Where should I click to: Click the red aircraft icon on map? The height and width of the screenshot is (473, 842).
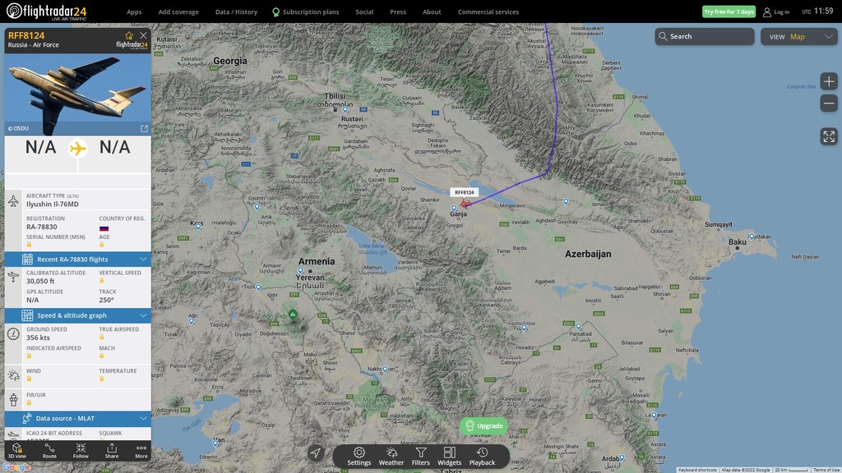[465, 204]
